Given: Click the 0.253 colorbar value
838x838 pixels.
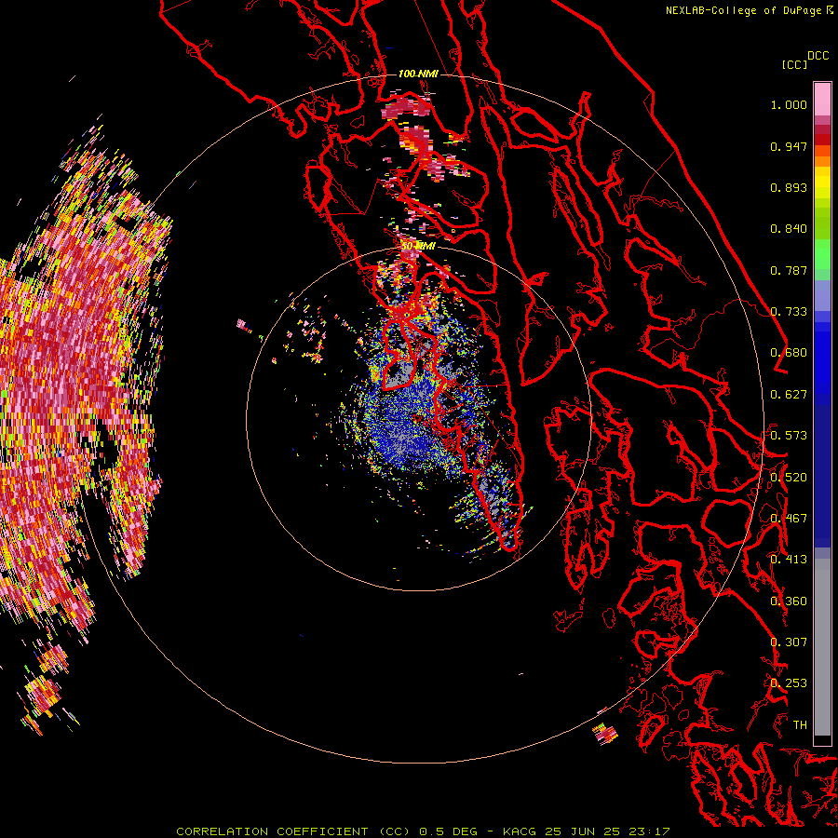Looking at the screenshot, I should pyautogui.click(x=789, y=683).
